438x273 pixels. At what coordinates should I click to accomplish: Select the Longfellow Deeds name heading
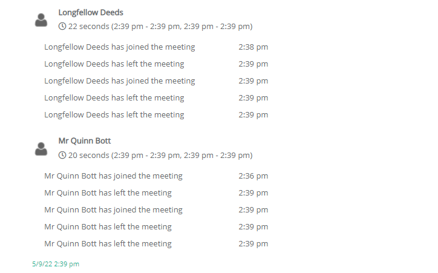click(x=91, y=12)
